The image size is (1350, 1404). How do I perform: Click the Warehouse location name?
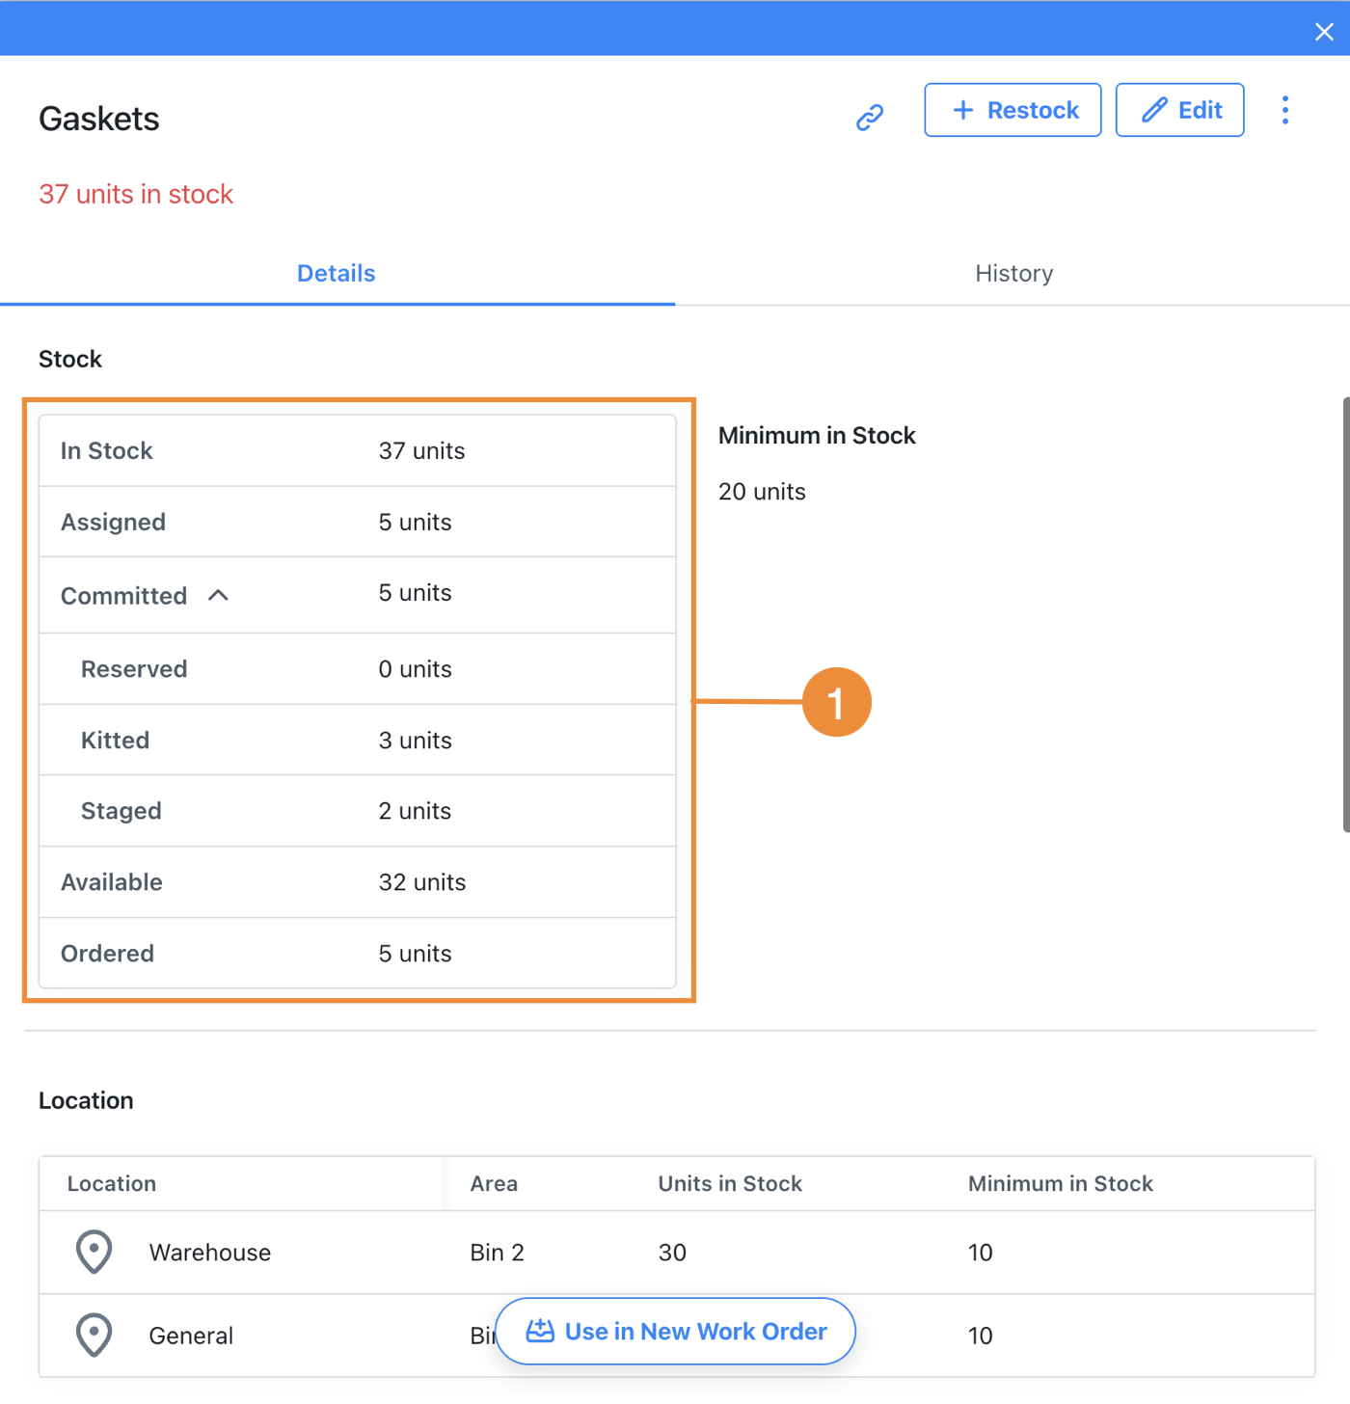coord(209,1253)
